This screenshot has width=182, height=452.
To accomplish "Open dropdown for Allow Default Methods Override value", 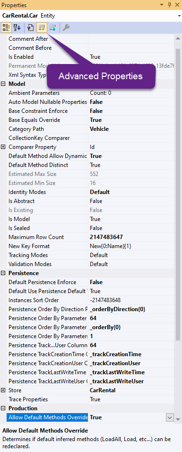I will point(170,417).
